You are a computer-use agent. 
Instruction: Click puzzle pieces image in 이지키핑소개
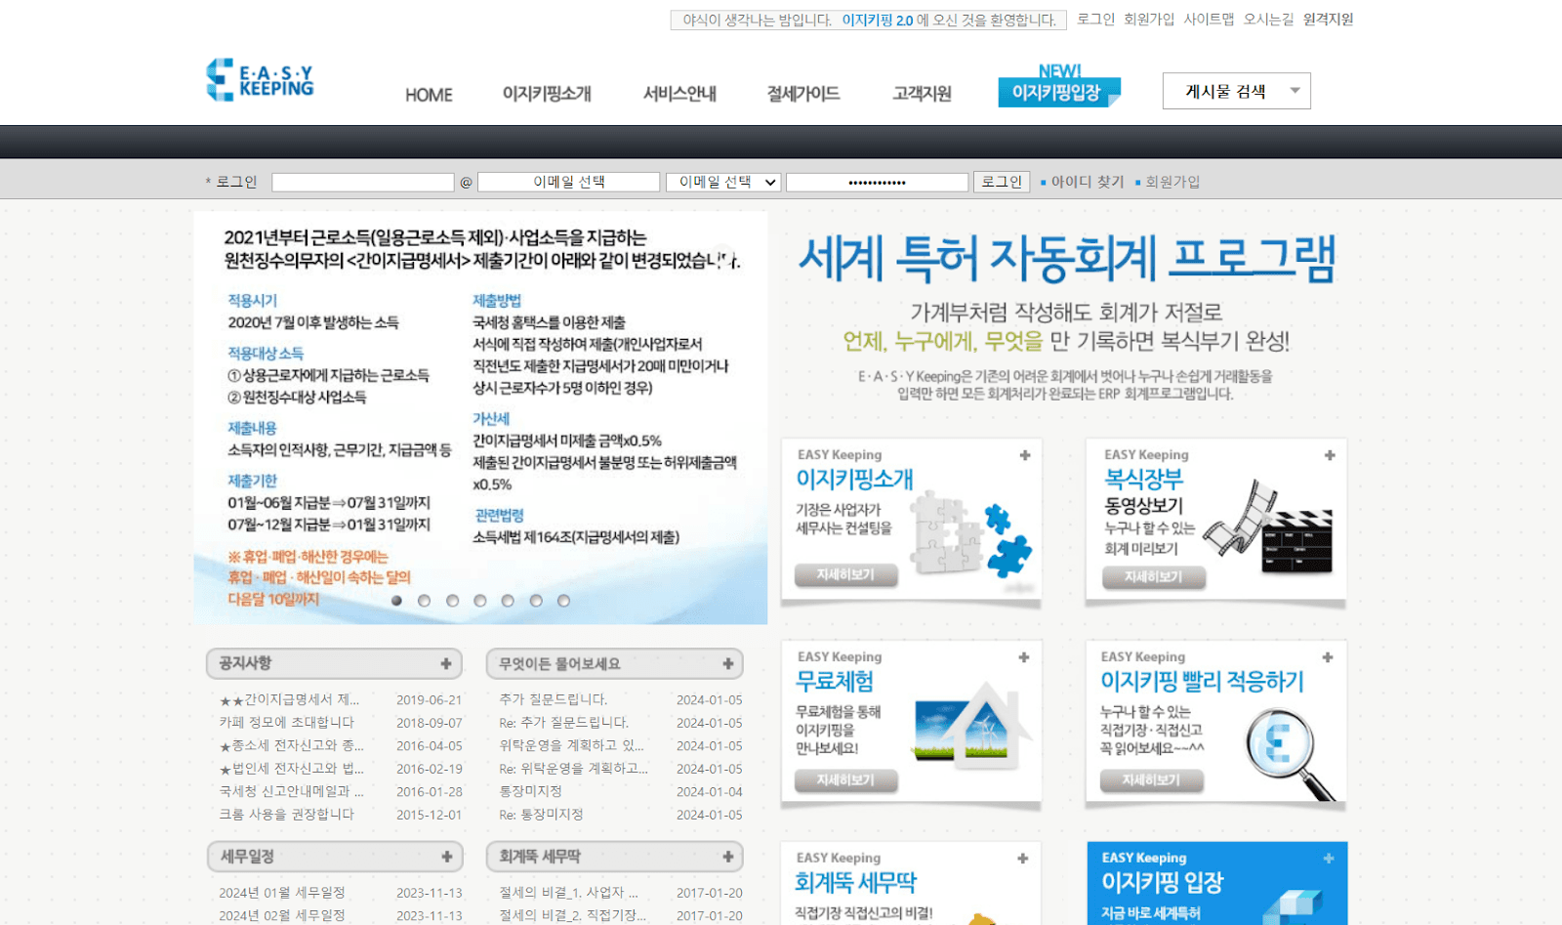click(970, 535)
